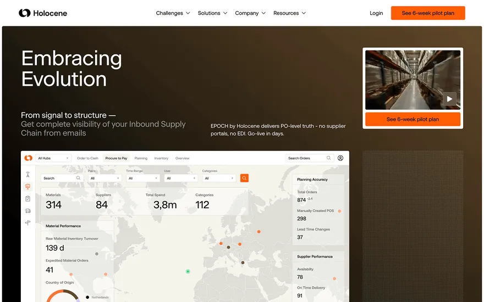Click the orange dashboard logo icon
484x302 pixels.
click(29, 158)
